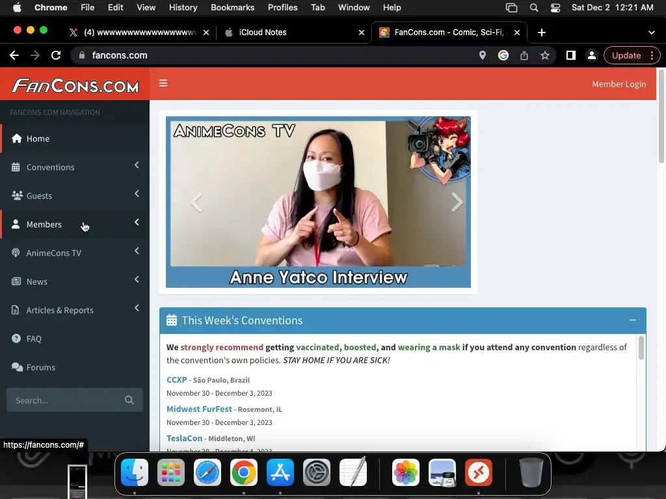Screen dimensions: 666x499
Task: Expand the Guests submenu chevron
Action: pyautogui.click(x=137, y=194)
